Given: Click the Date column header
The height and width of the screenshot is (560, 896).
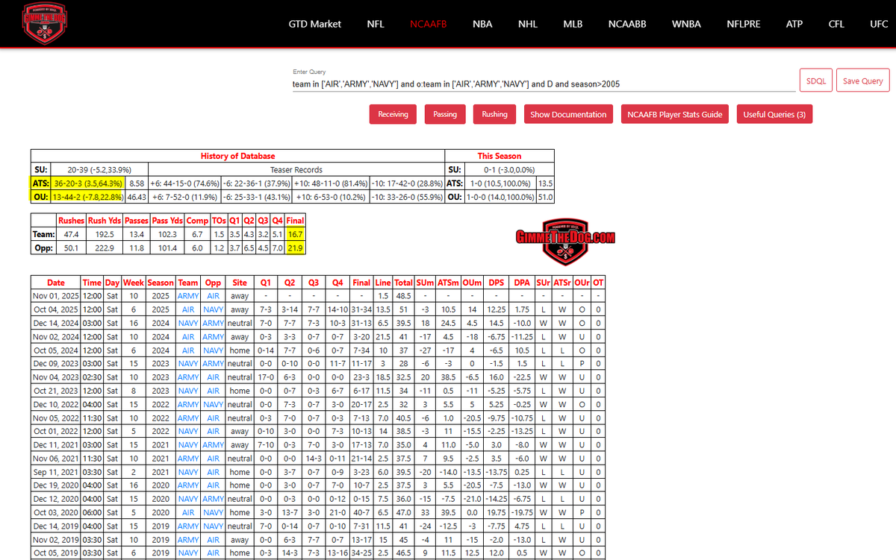Looking at the screenshot, I should (56, 283).
